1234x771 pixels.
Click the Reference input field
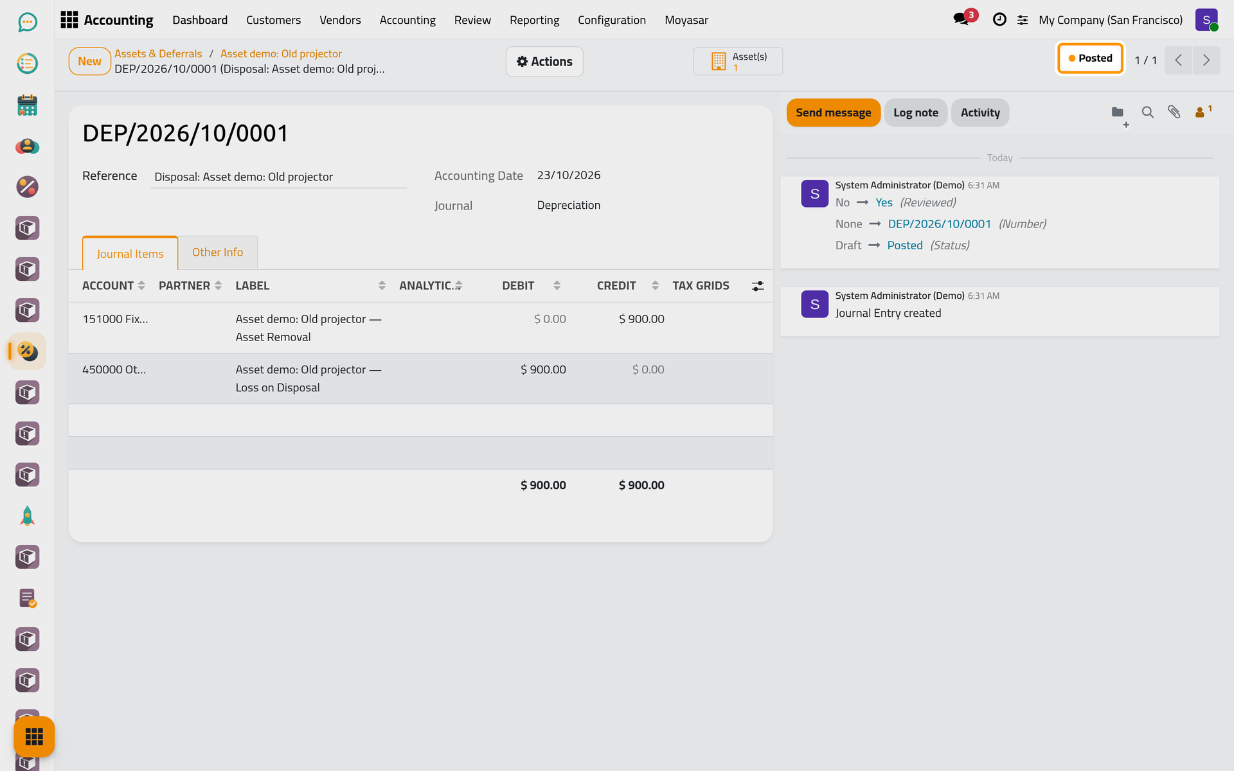tap(279, 177)
